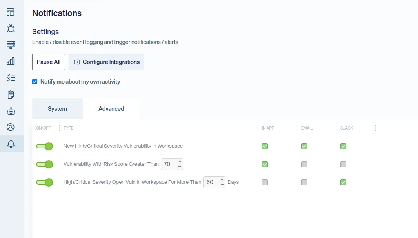Disable Slack for Open Vuln Days notification

click(x=343, y=182)
